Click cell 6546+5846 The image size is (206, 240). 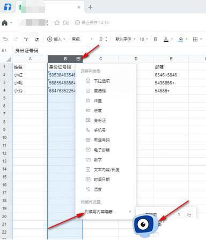click(x=171, y=75)
